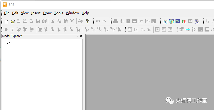This screenshot has height=110, width=214.
Task: Open an INT file from toolbar
Action: [25, 21]
